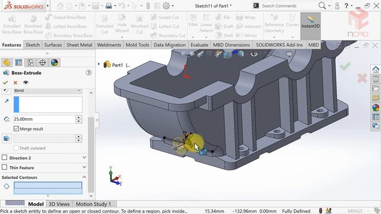381x214 pixels.
Task: Switch to the Sketch tab
Action: (33, 45)
